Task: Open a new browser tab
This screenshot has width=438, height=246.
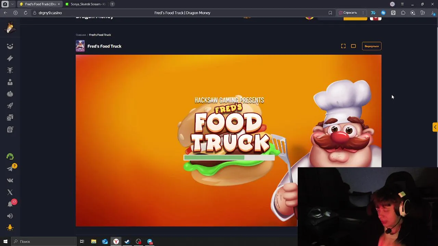Action: point(112,4)
